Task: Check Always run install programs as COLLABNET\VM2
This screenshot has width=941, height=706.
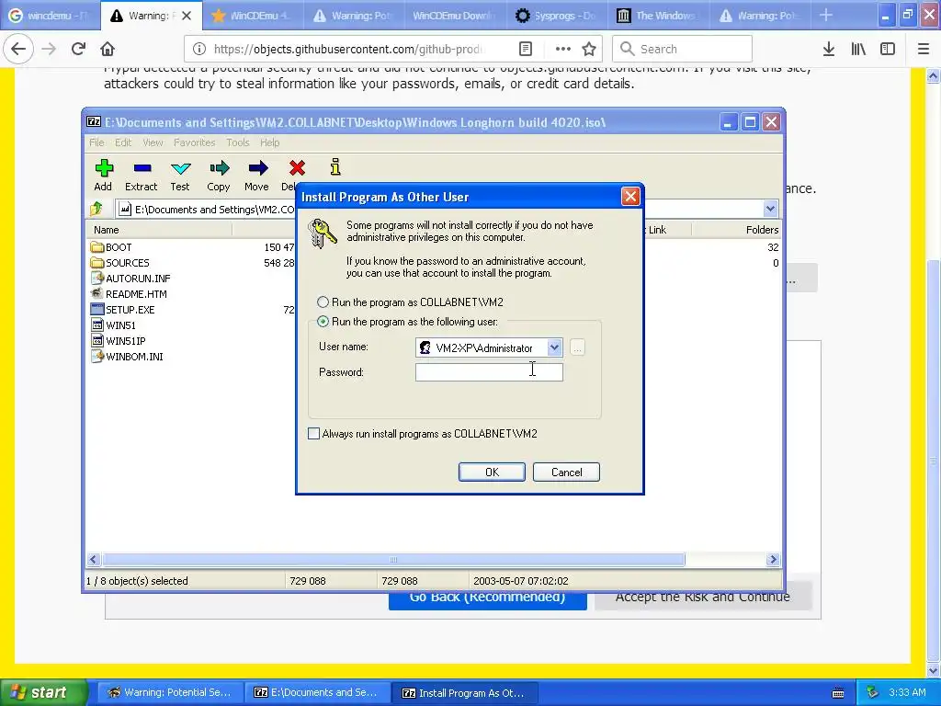Action: [314, 434]
